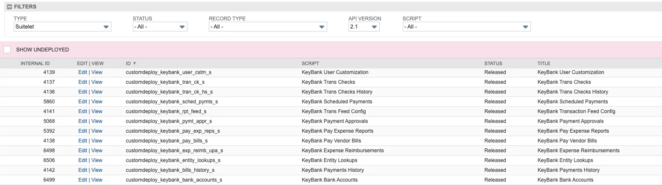Click internal ID 6506 cell
Image resolution: width=662 pixels, height=185 pixels.
(x=49, y=160)
